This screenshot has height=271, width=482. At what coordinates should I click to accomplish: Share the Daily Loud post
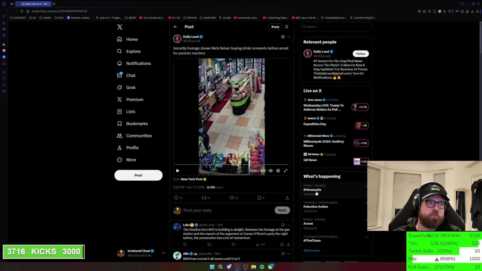(287, 198)
